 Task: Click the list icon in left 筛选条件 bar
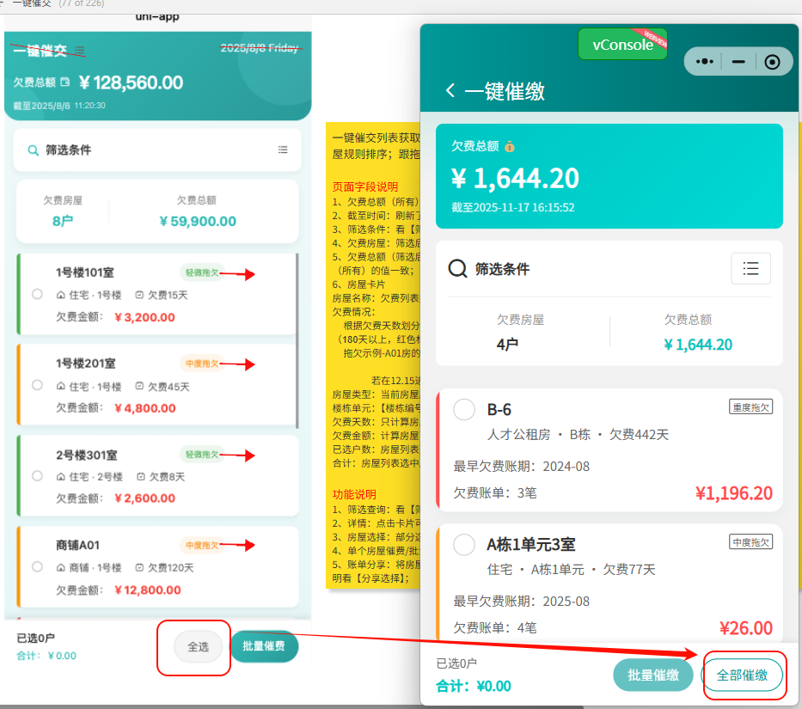tap(283, 150)
